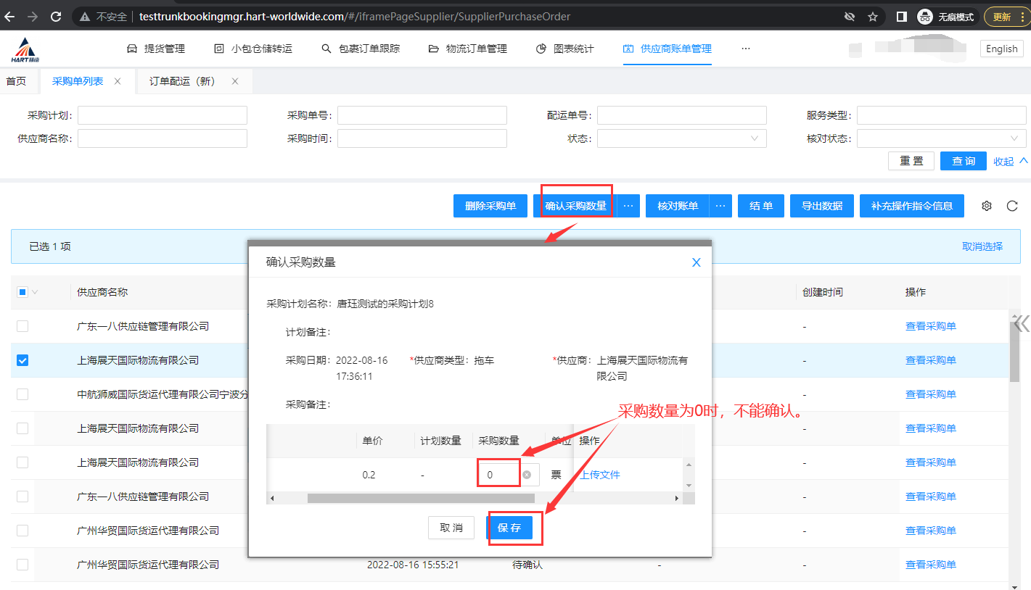Viewport: 1031px width, 590px height.
Task: Clear the 采购数量 input using clear icon
Action: point(527,475)
